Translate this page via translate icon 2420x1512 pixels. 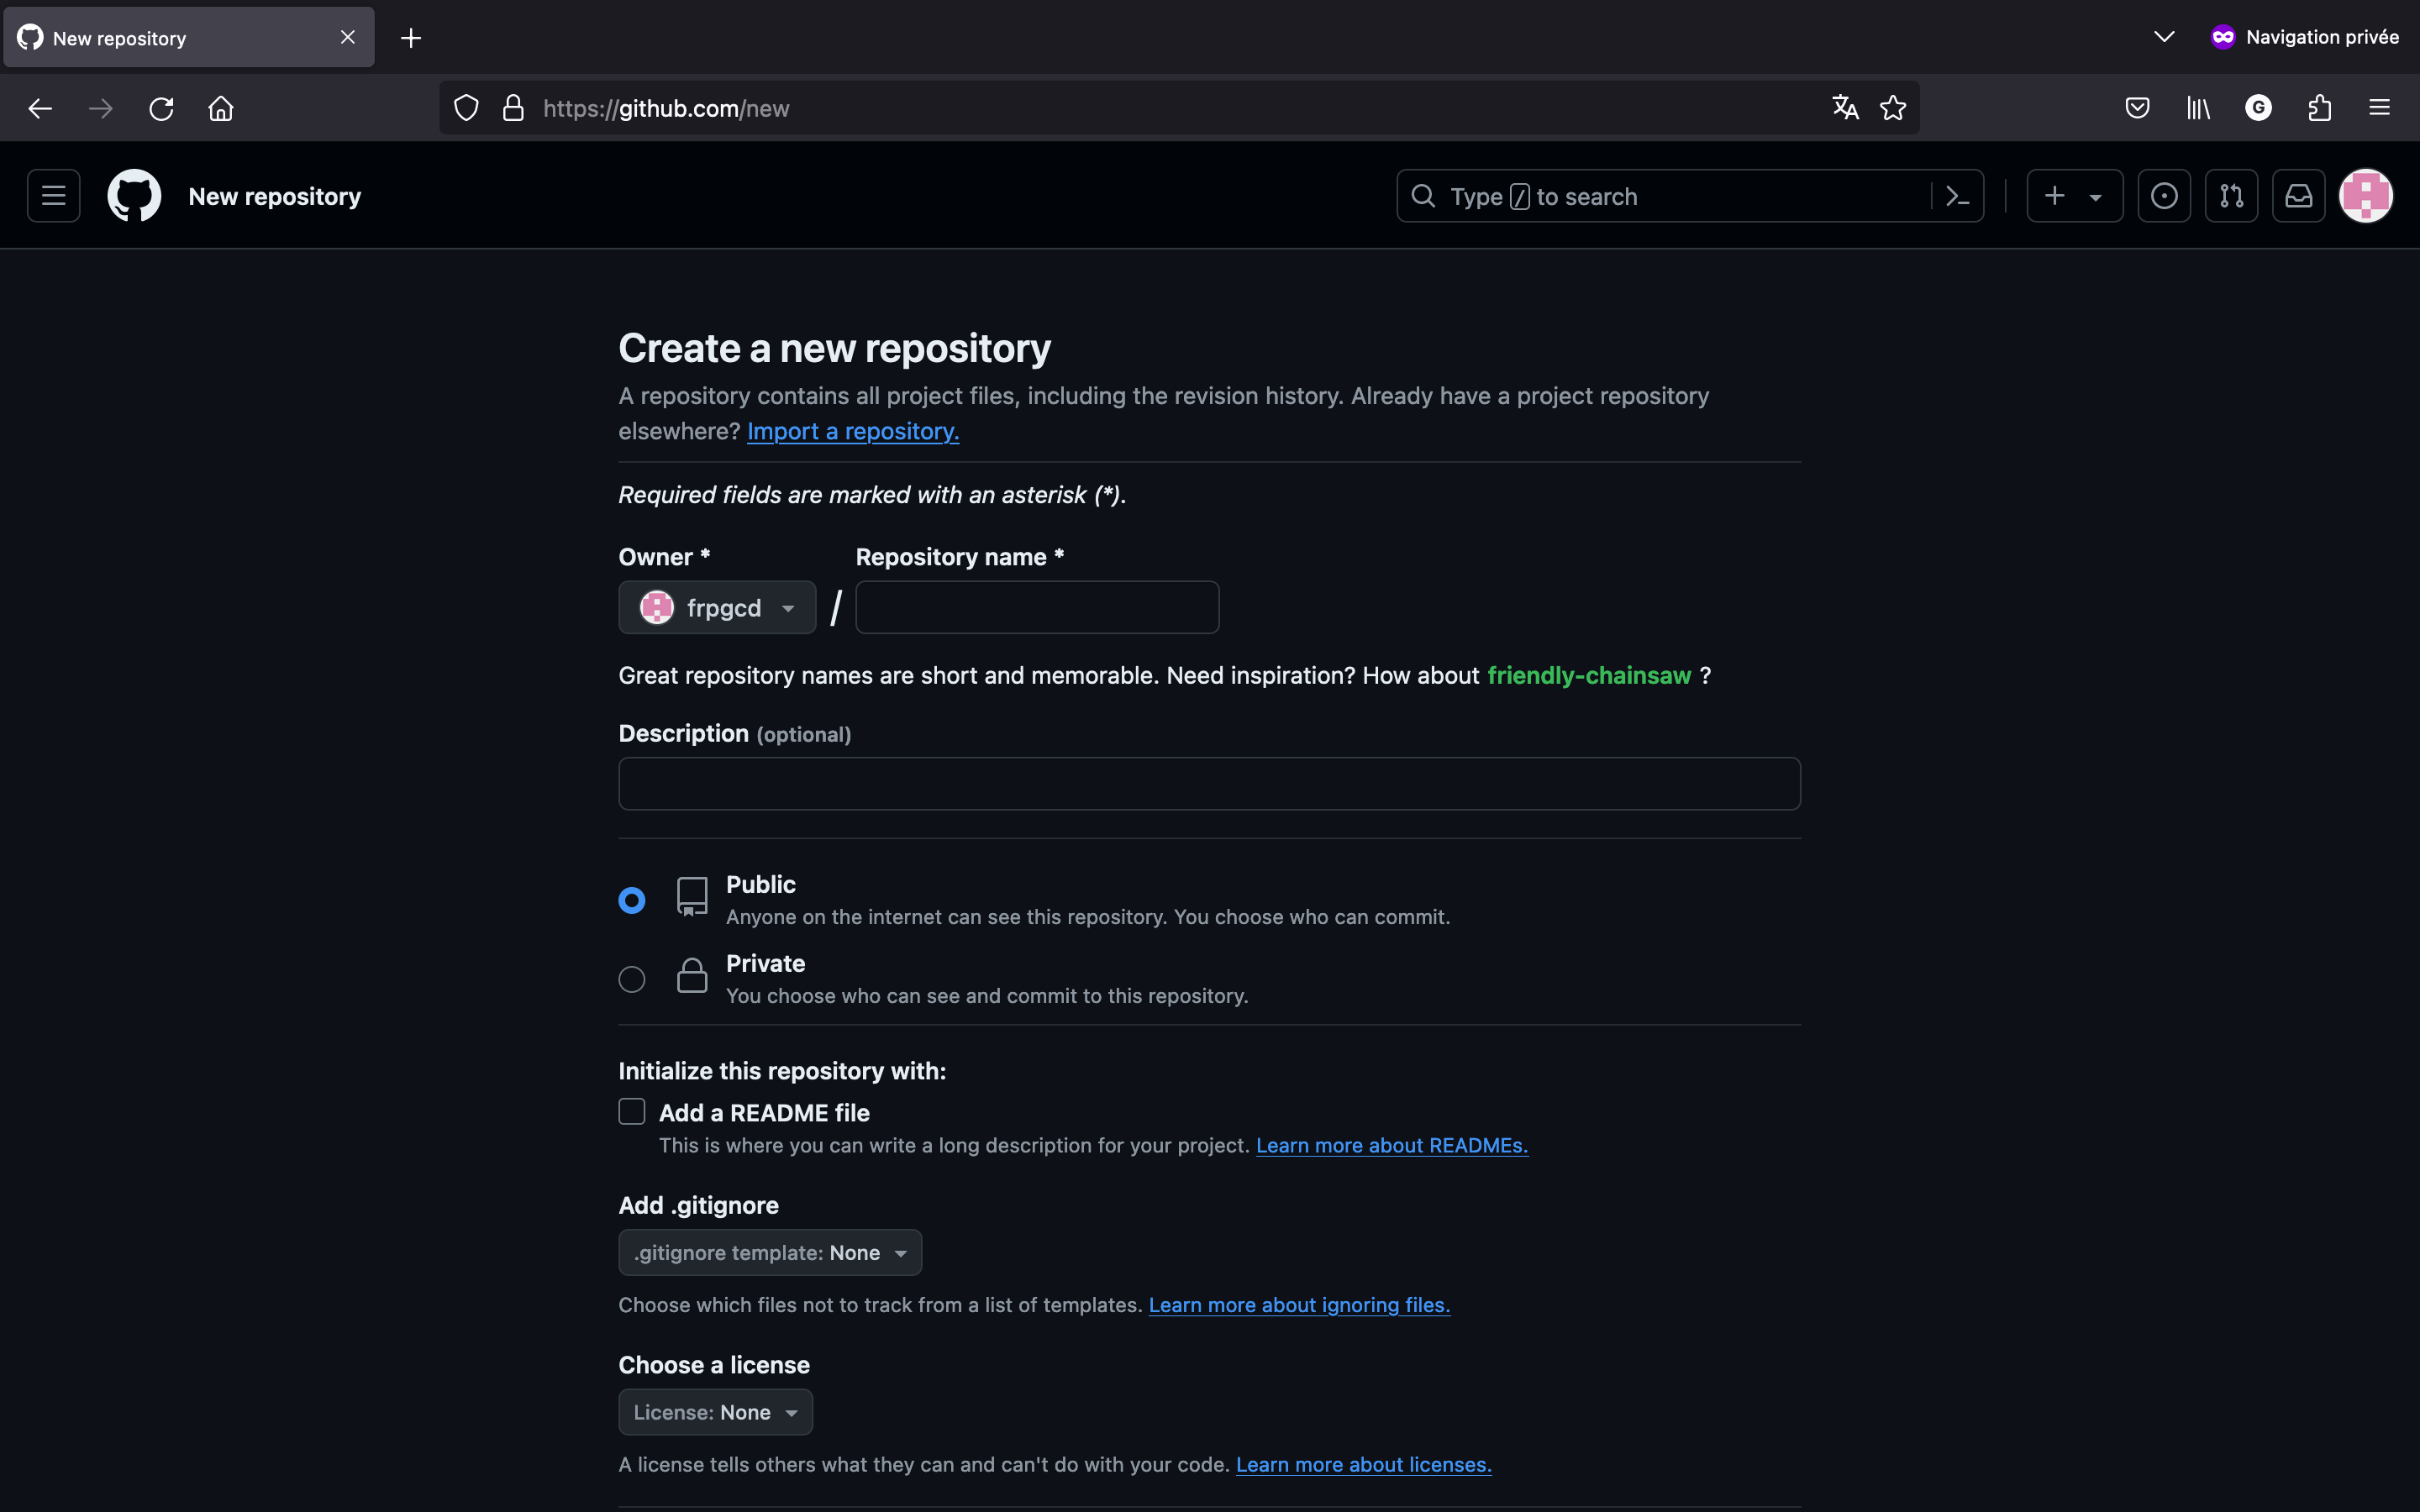(1845, 108)
